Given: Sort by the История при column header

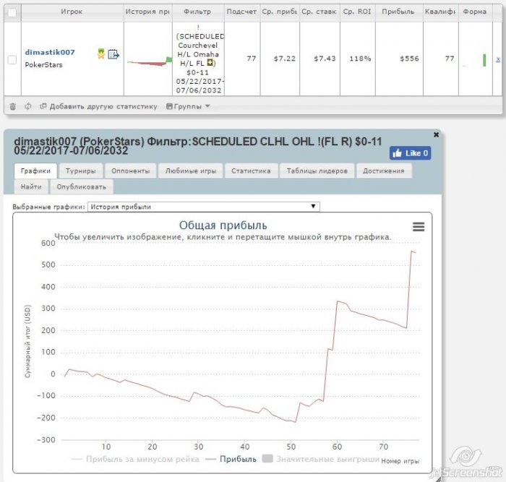Looking at the screenshot, I should click(147, 12).
